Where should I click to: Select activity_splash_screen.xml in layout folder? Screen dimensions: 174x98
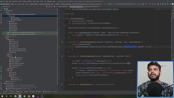(17, 63)
